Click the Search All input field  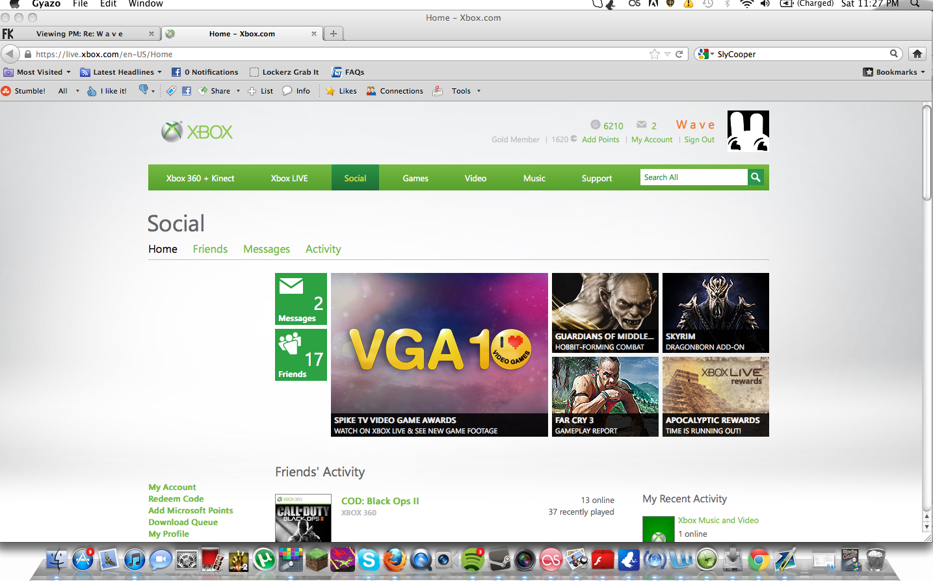[694, 177]
